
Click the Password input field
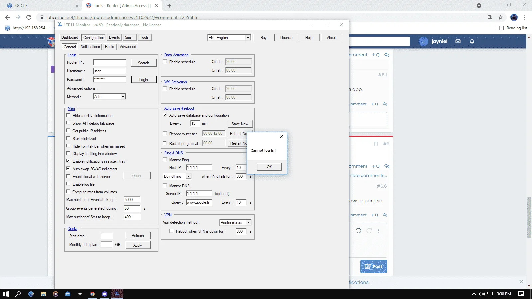[109, 79]
